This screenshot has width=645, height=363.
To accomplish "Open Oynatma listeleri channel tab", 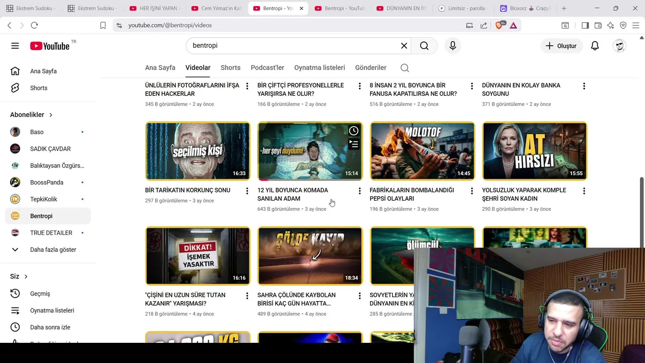I will pyautogui.click(x=319, y=68).
